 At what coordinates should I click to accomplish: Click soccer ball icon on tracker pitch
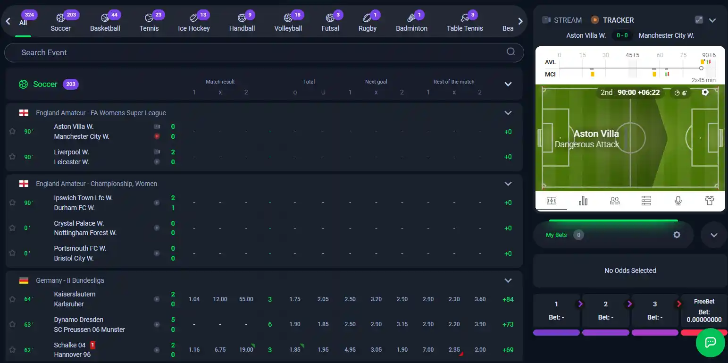coord(705,93)
